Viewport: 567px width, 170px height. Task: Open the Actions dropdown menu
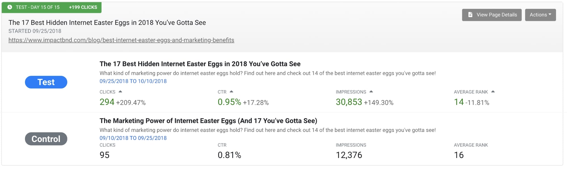pyautogui.click(x=540, y=15)
